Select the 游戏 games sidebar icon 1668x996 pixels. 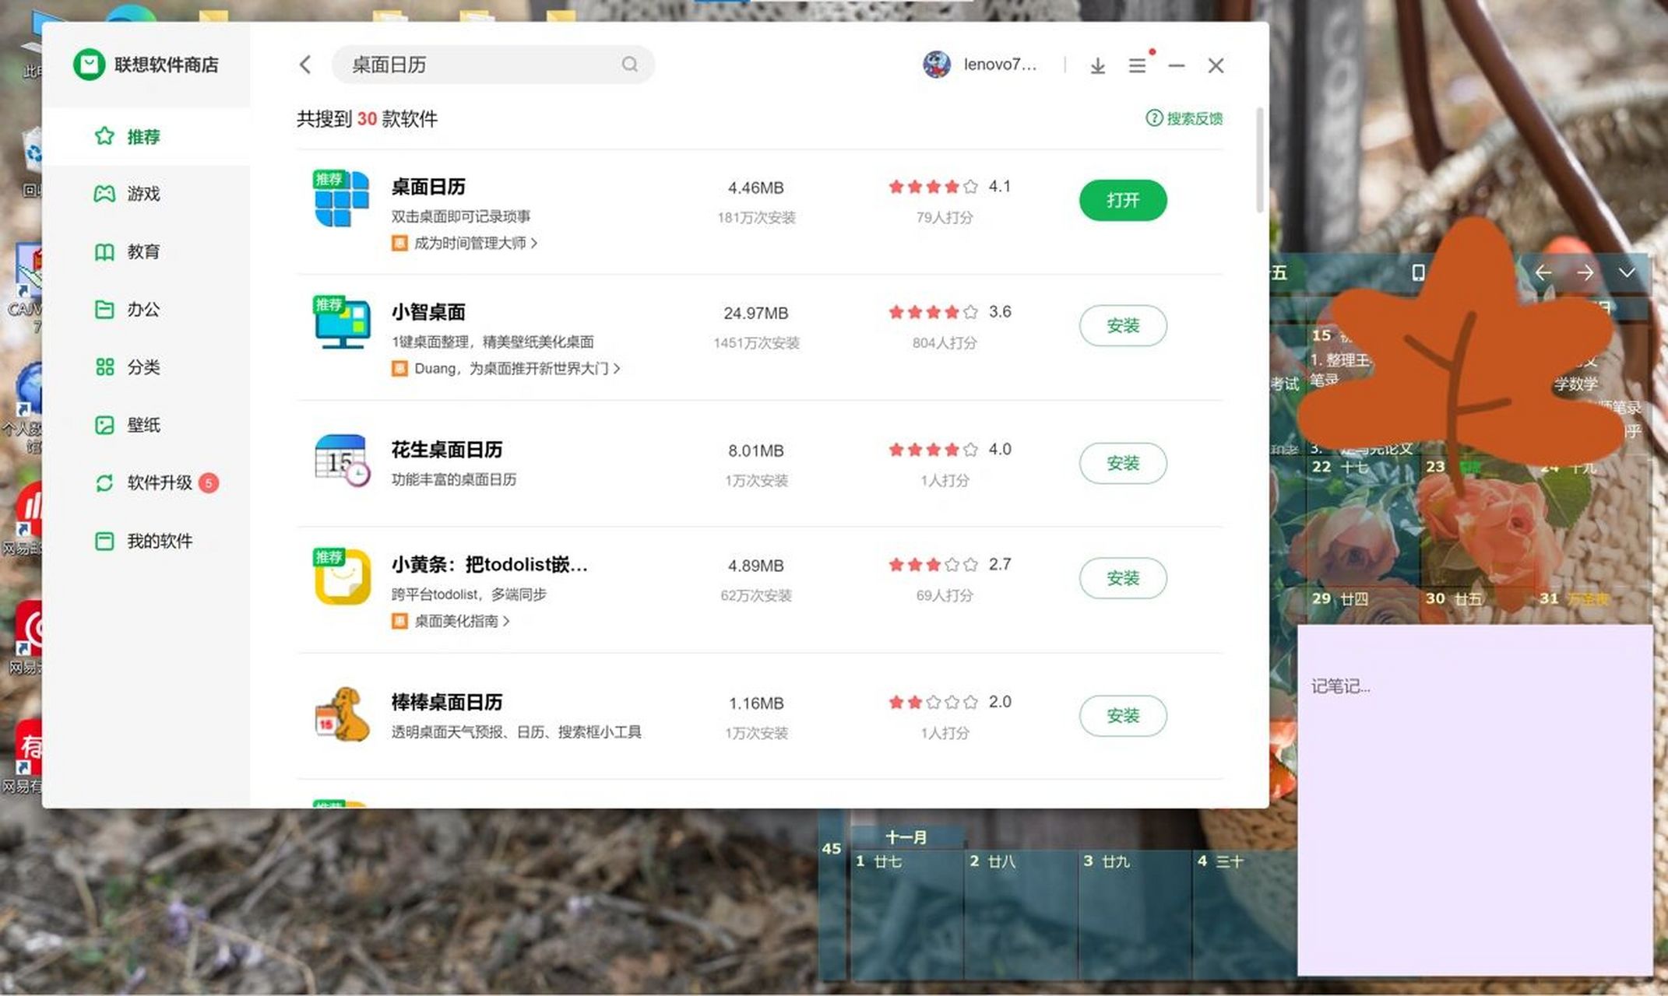click(x=104, y=194)
